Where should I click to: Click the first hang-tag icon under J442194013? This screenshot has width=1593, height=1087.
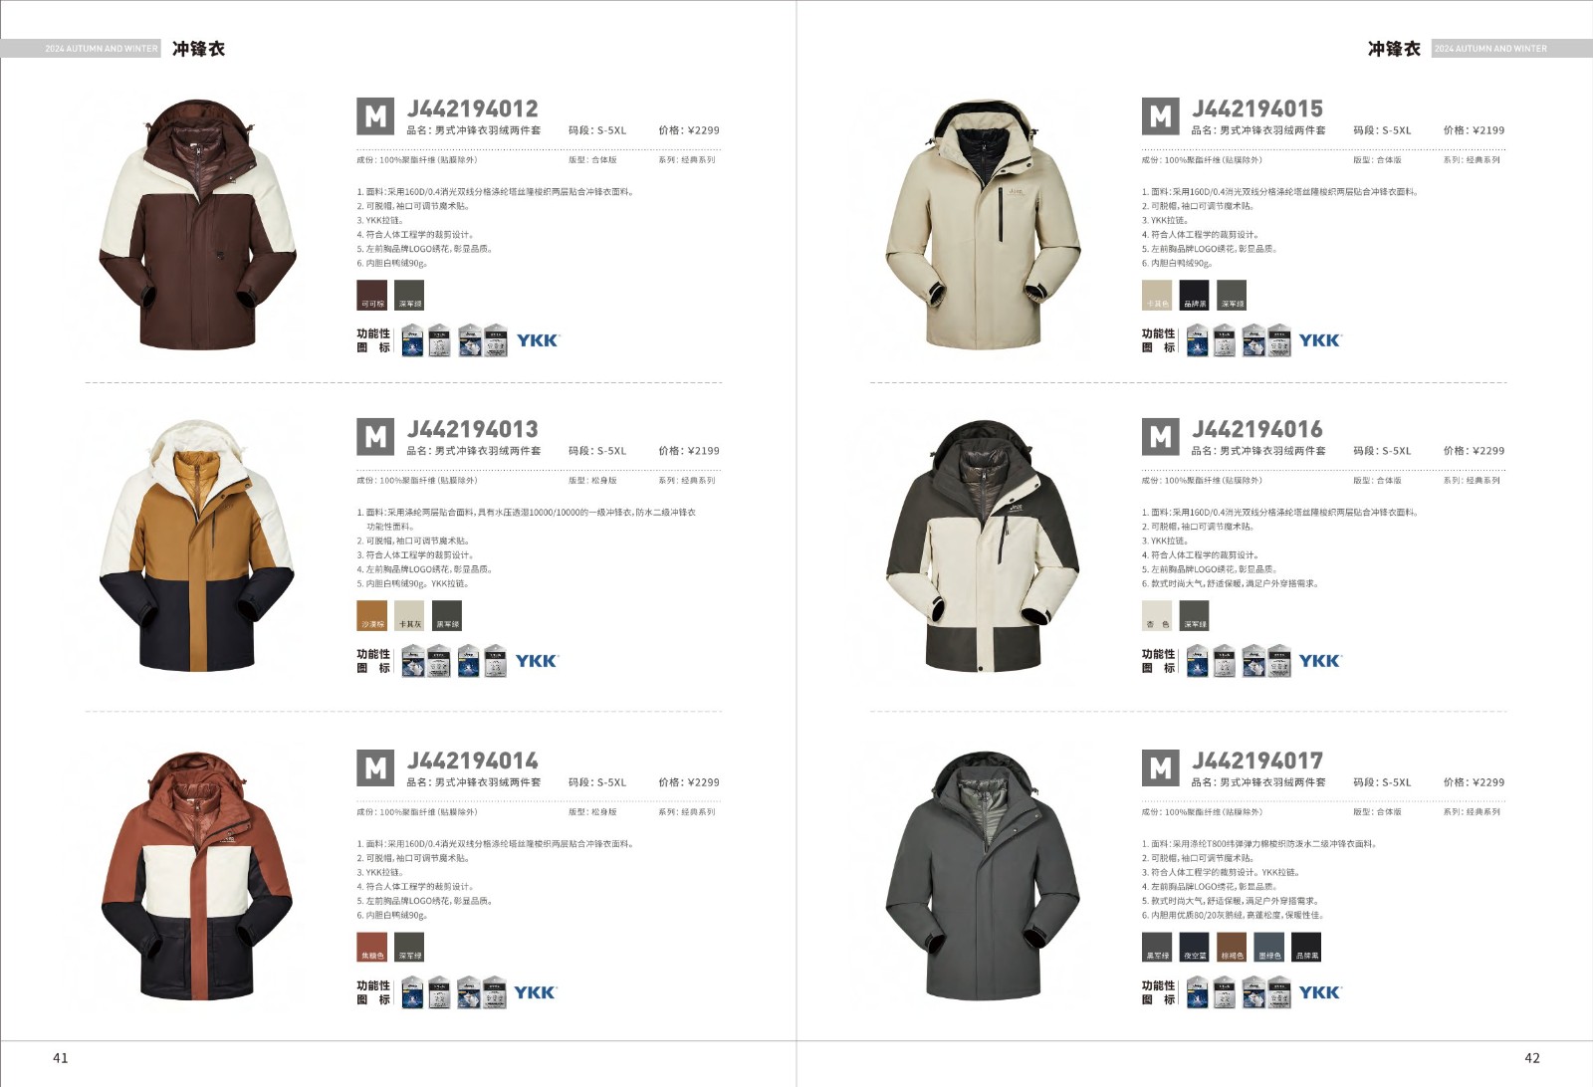point(412,661)
